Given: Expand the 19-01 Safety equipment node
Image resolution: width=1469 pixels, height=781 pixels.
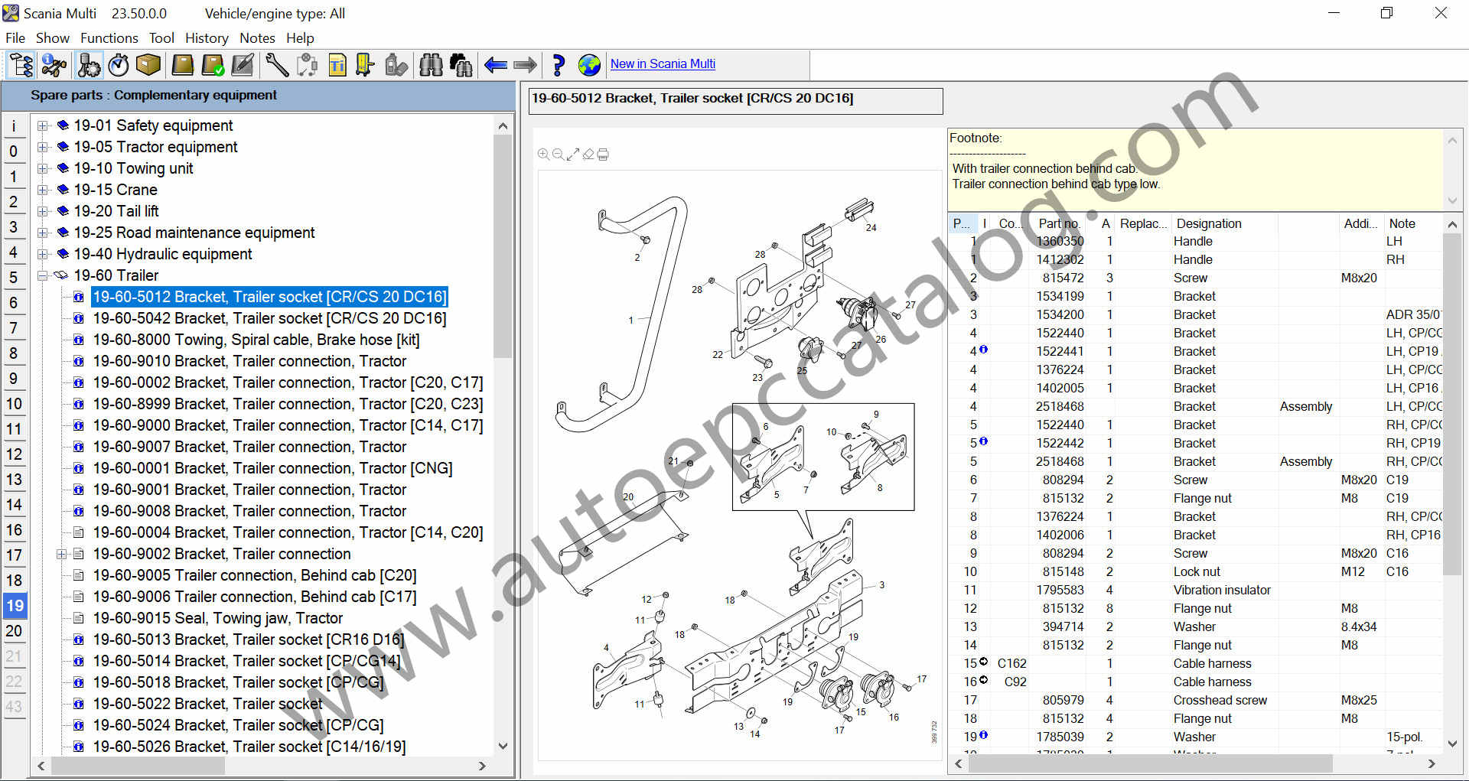Looking at the screenshot, I should 43,125.
